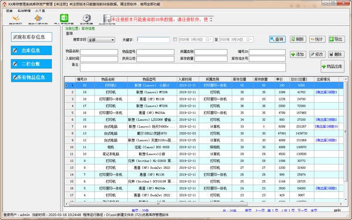Select row 8 with 戴尔(DELL)灵越3670
Viewport: 352px width, 220px height.
(204, 133)
